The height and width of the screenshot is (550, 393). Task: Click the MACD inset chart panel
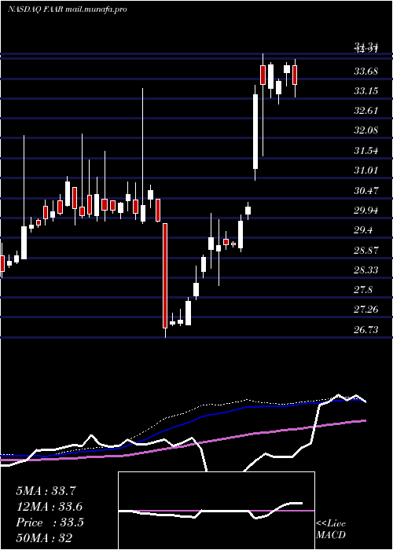pyautogui.click(x=216, y=511)
